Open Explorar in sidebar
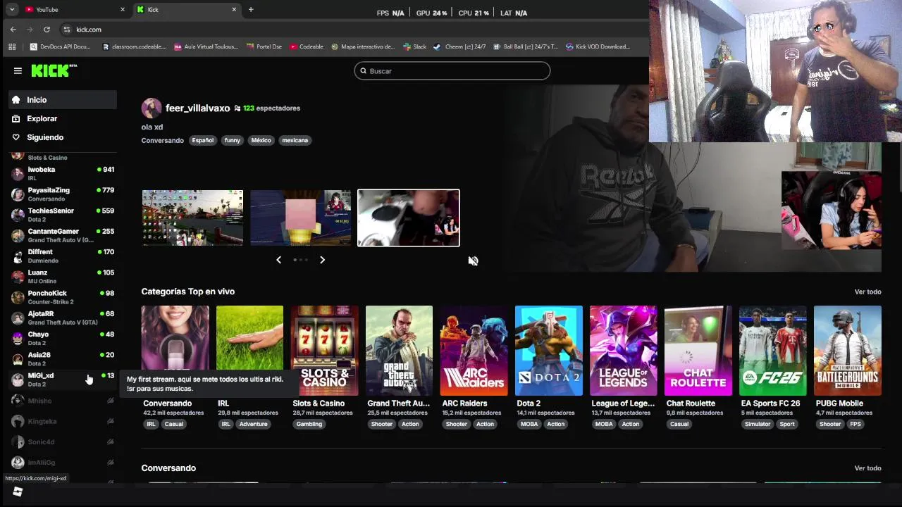Image resolution: width=902 pixels, height=507 pixels. tap(62, 118)
